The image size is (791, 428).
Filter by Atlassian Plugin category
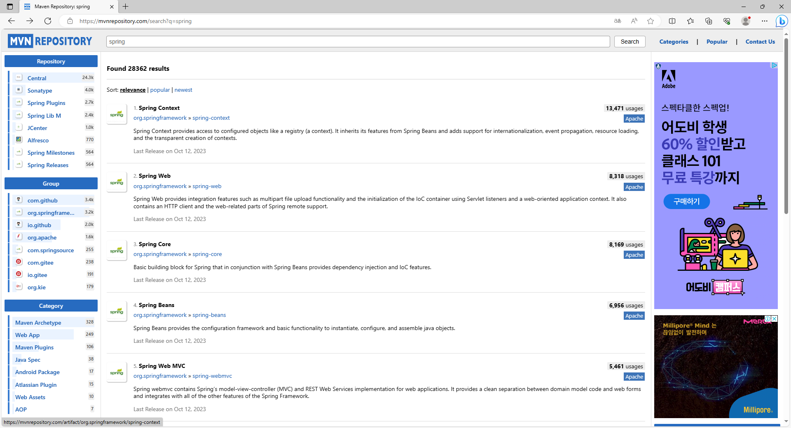(x=36, y=385)
